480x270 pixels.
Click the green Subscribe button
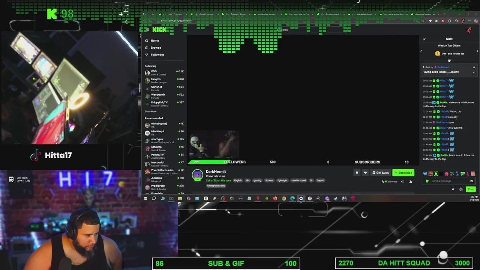403,173
